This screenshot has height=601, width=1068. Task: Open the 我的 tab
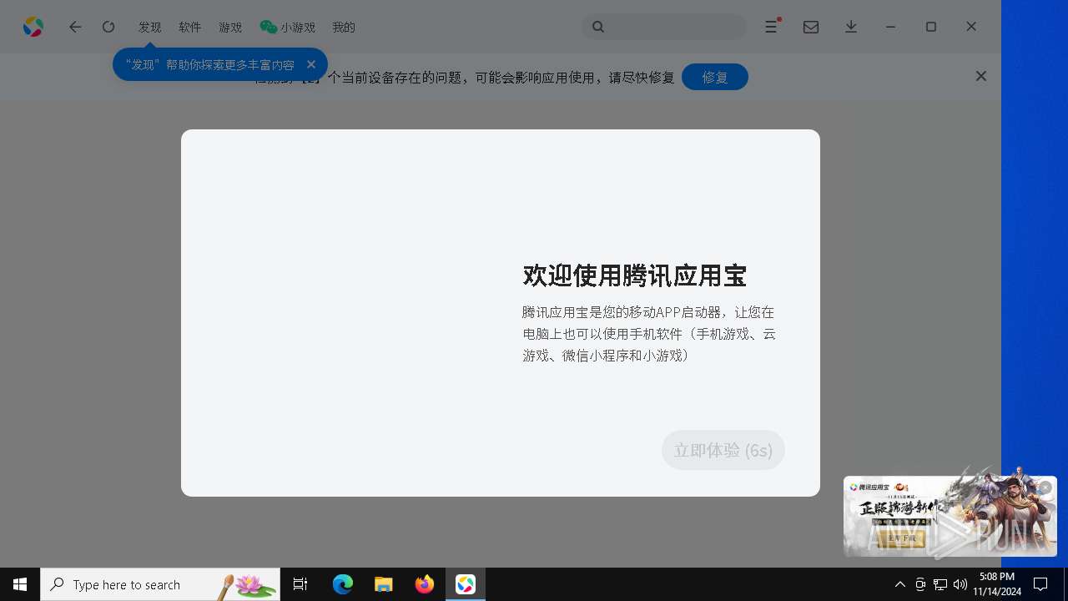tap(344, 28)
